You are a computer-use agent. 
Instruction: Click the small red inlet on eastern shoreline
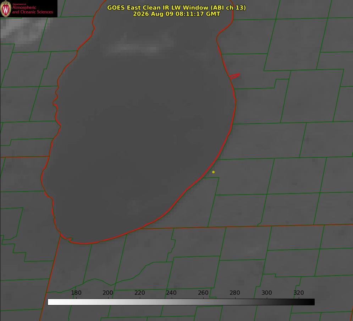[234, 76]
